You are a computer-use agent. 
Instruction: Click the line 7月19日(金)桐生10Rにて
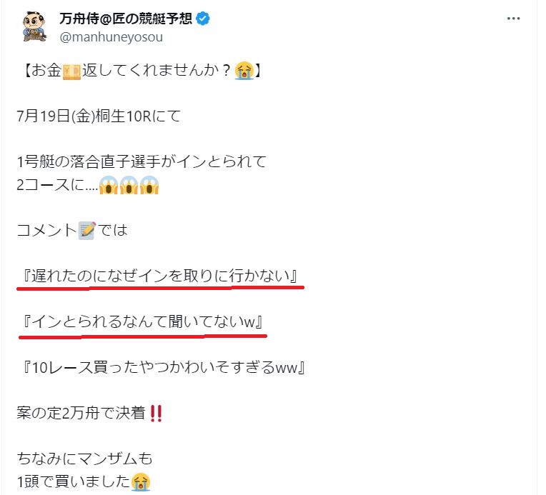coord(99,116)
